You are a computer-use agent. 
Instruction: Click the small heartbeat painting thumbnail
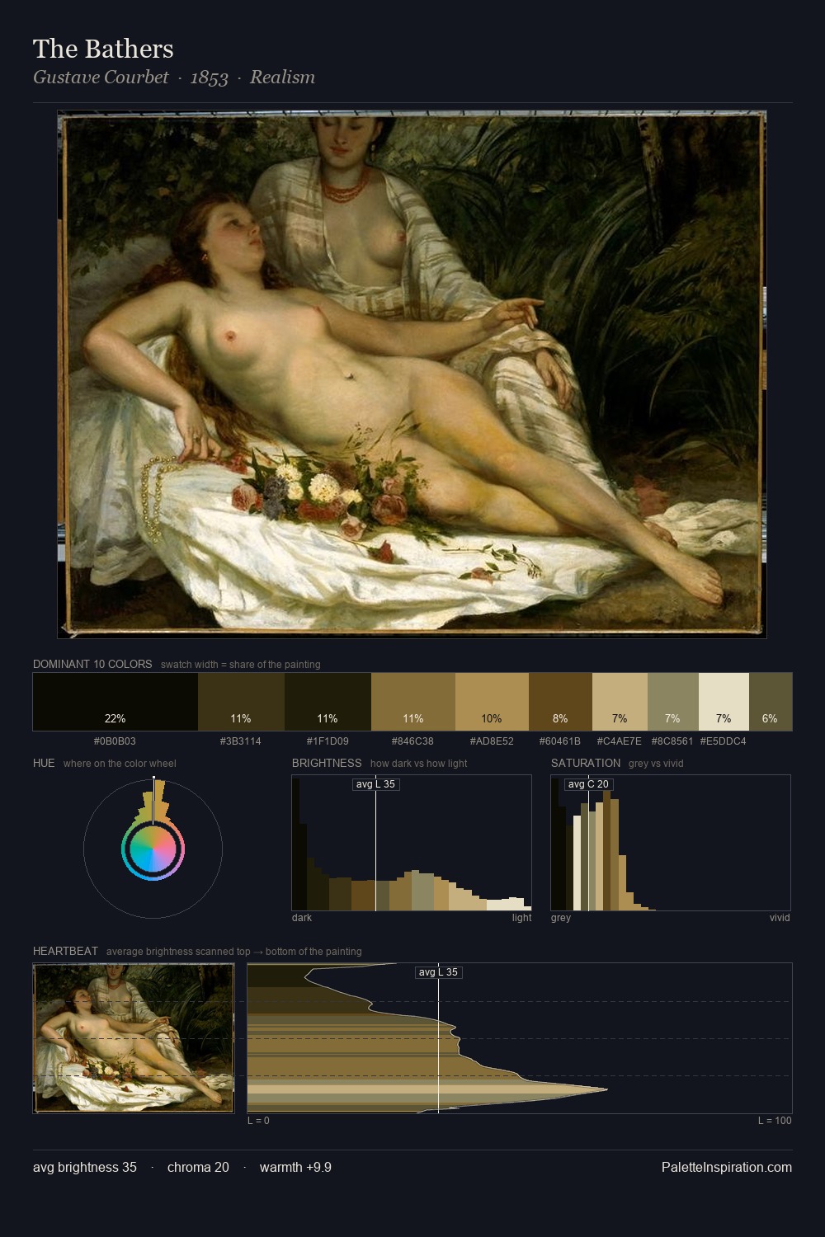click(134, 1038)
